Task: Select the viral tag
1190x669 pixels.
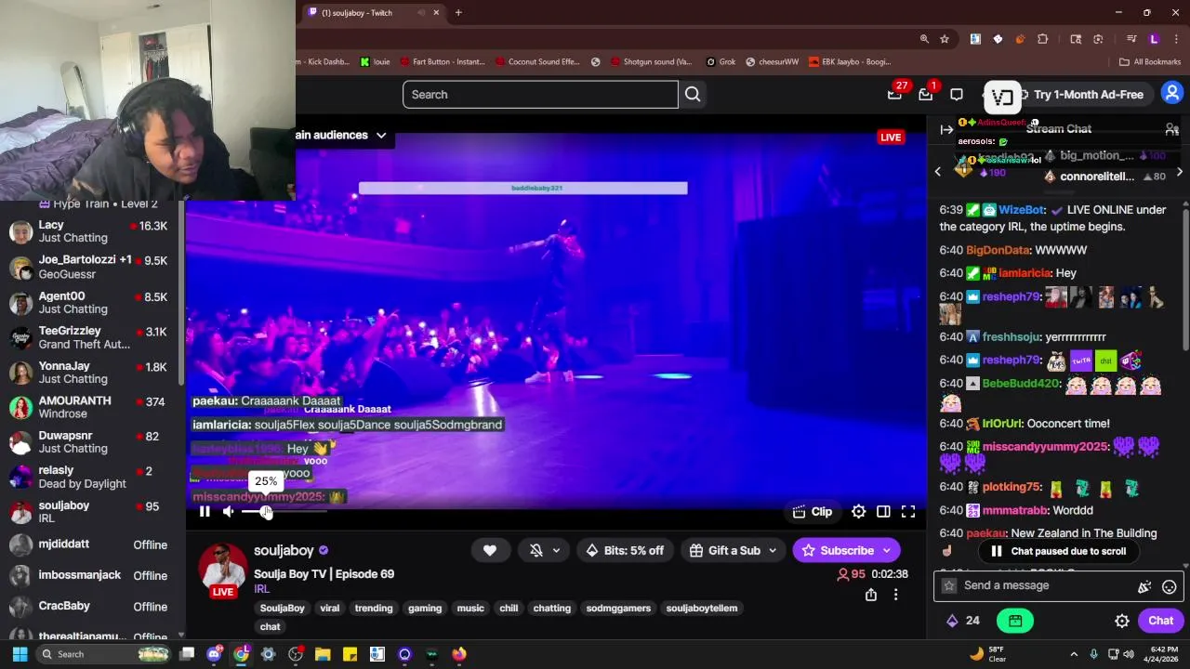Action: tap(330, 608)
